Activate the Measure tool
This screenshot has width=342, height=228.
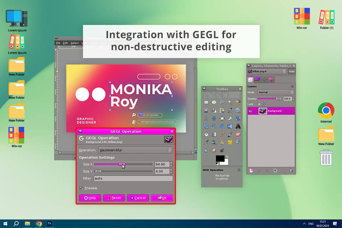pyautogui.click(x=206, y=119)
